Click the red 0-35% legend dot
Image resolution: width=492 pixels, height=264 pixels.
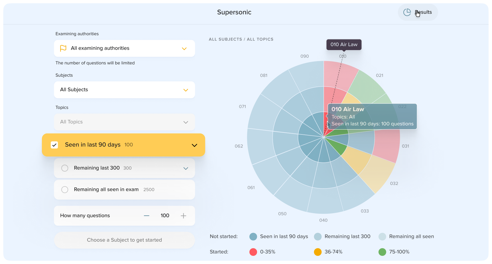pyautogui.click(x=253, y=252)
